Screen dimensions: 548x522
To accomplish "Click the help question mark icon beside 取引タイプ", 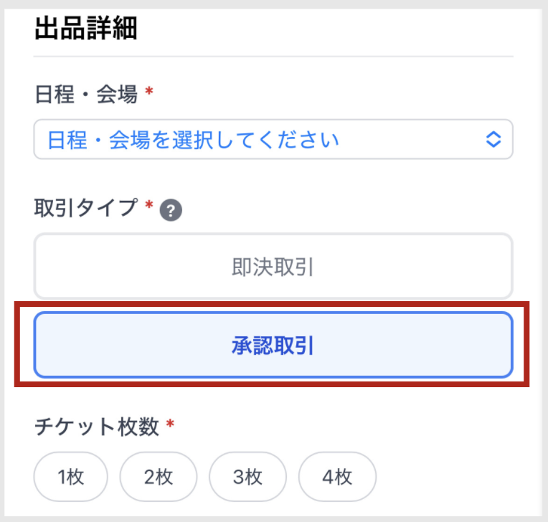I will point(171,211).
